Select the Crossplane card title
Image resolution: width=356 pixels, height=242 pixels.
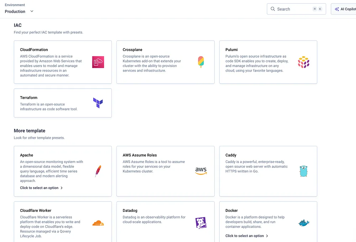[x=132, y=50]
